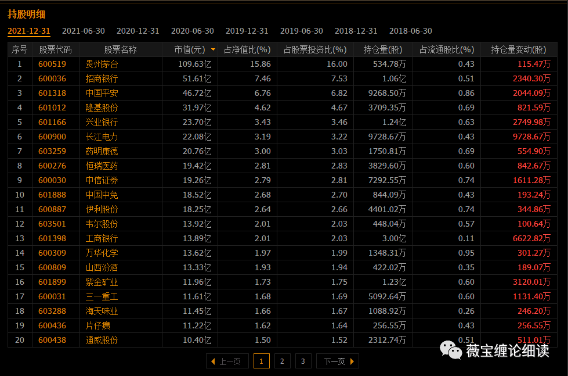Open the 2020-12-31 holdings tab
Viewport: 568px width, 376px height.
pyautogui.click(x=138, y=31)
